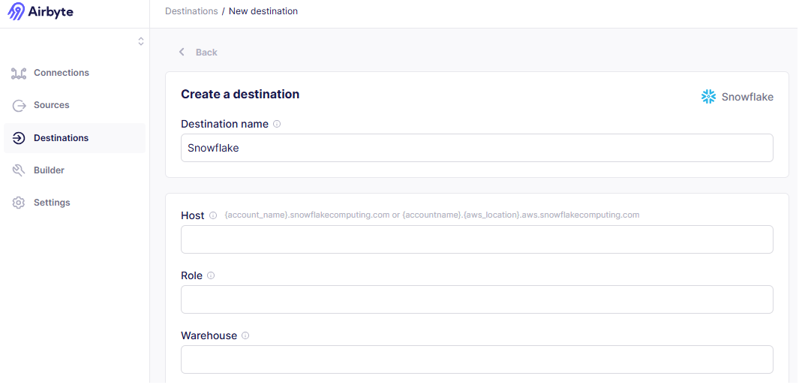Click the Airbyte logo

pos(41,11)
